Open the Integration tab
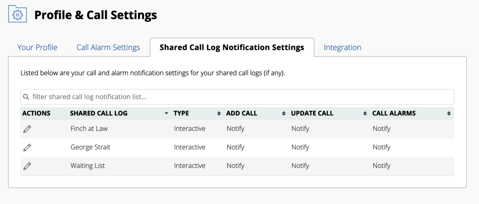Image resolution: width=479 pixels, height=204 pixels. [x=342, y=47]
